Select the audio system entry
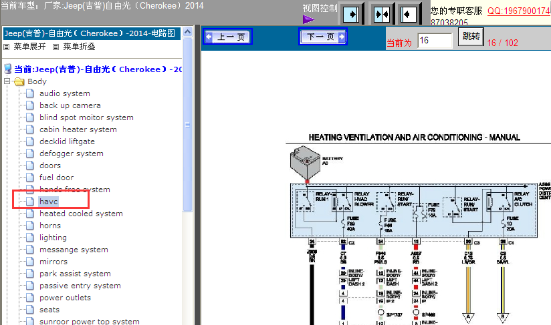551x325 pixels. tap(64, 93)
